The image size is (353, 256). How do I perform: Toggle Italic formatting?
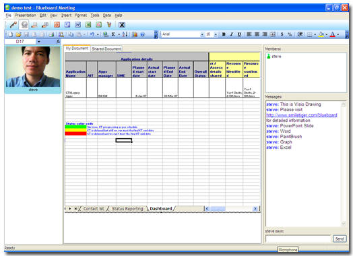pos(231,34)
